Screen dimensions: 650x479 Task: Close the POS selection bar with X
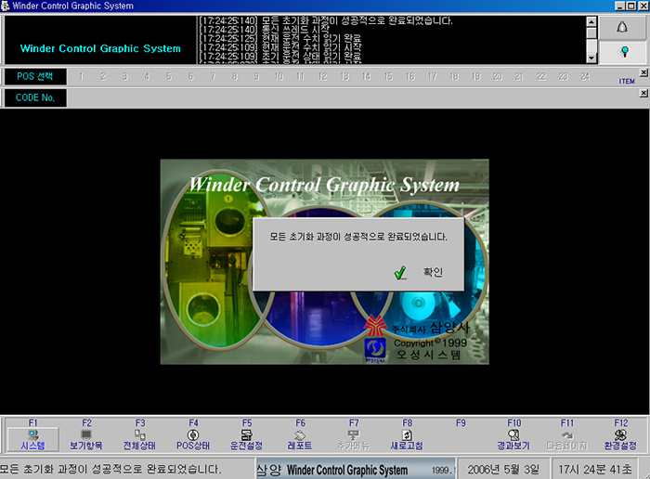click(644, 71)
